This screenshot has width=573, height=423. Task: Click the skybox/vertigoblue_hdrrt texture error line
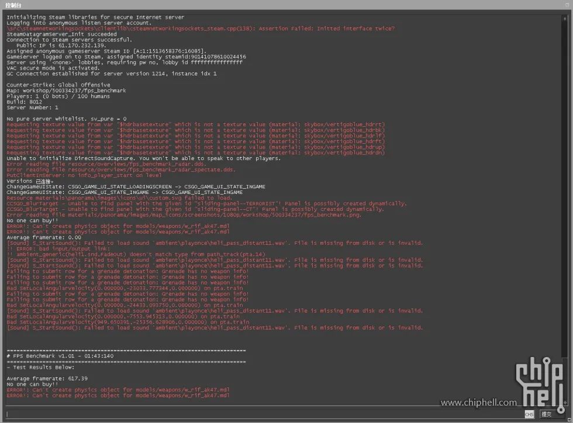tap(195, 124)
